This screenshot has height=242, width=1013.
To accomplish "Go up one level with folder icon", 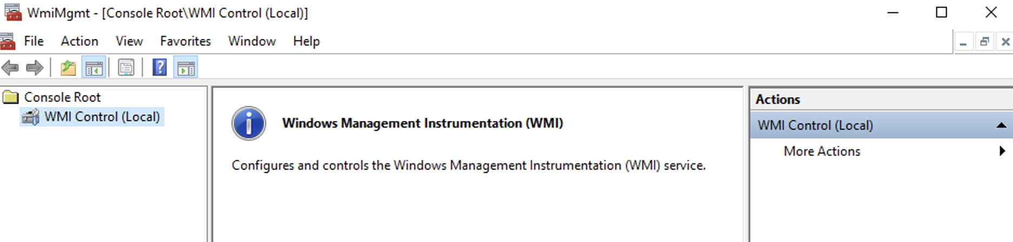I will 68,68.
